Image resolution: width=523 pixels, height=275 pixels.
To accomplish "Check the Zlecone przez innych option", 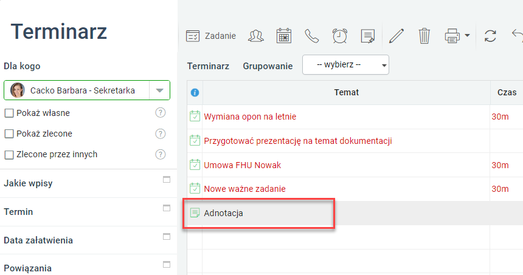I will pos(9,154).
